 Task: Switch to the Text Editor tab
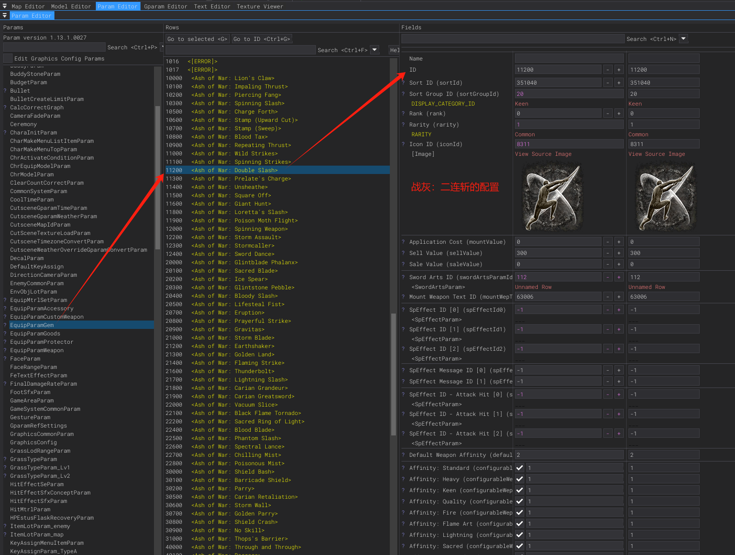tap(212, 7)
